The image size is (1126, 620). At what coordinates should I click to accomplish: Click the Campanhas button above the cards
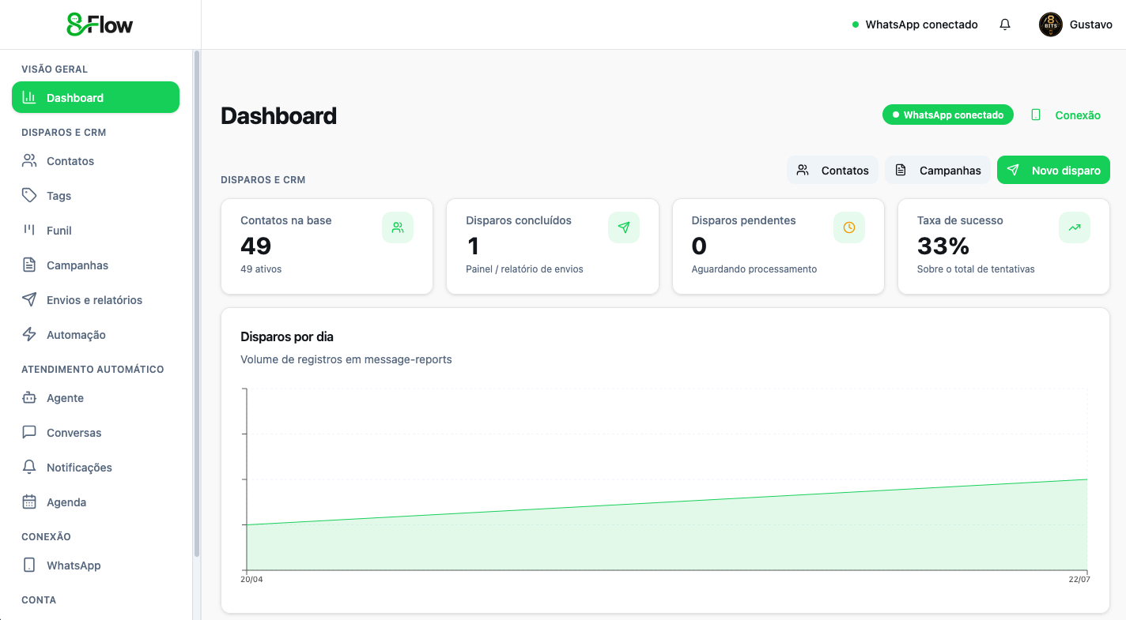938,170
